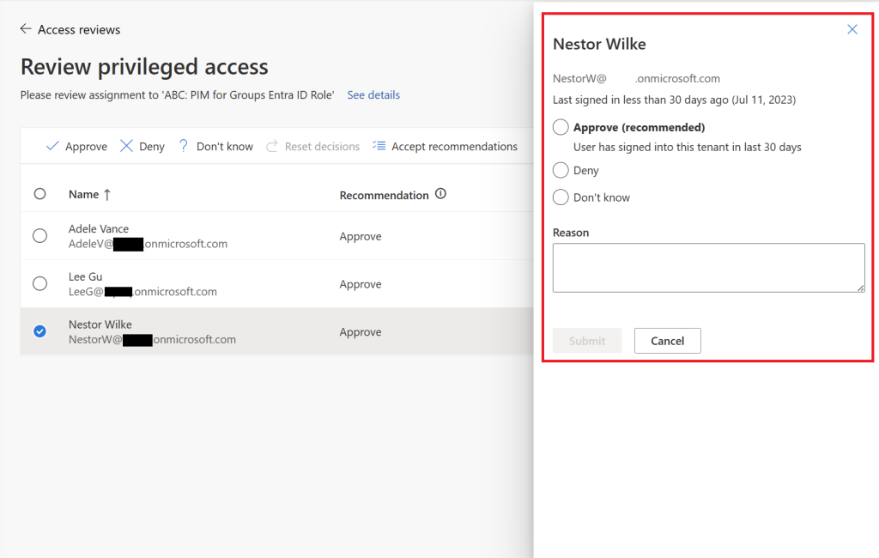
Task: Click the Approve checkmark icon in toolbar
Action: tap(53, 146)
